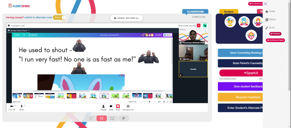The width and height of the screenshot is (291, 128).
Task: Click Book Parent's Counseling button
Action: 240,63
